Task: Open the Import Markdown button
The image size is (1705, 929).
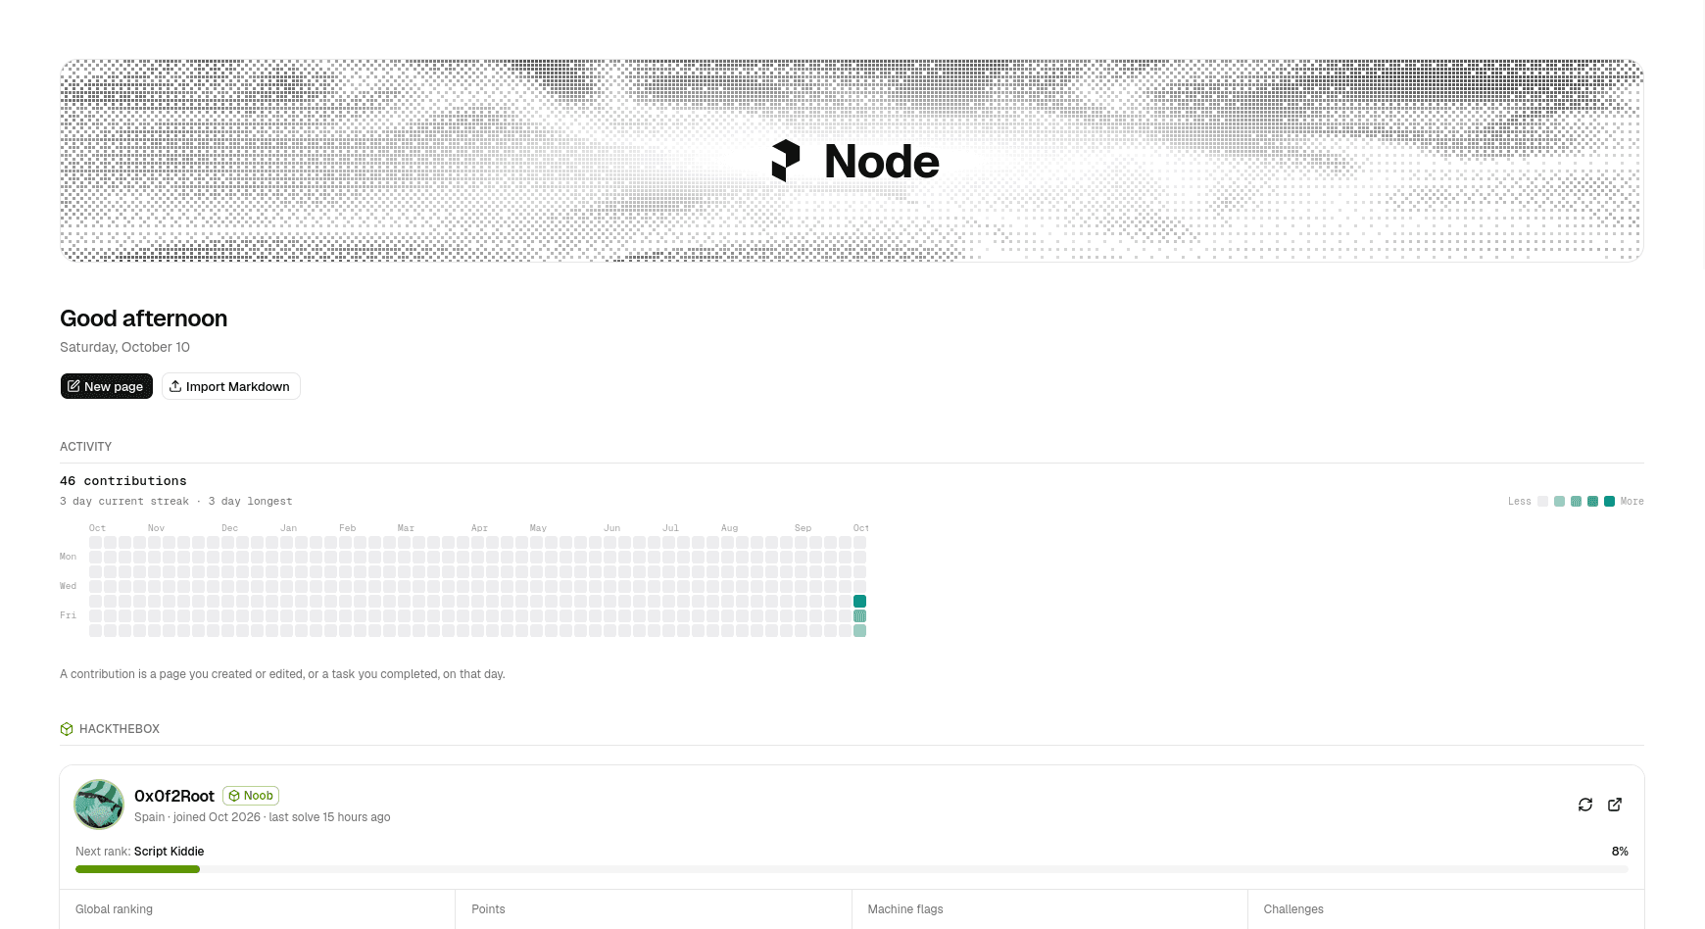Action: 231,386
